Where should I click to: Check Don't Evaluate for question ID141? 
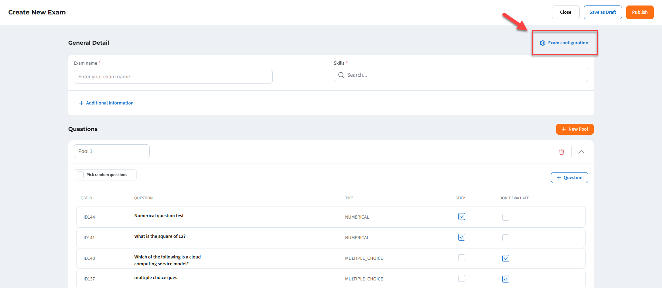coord(506,238)
